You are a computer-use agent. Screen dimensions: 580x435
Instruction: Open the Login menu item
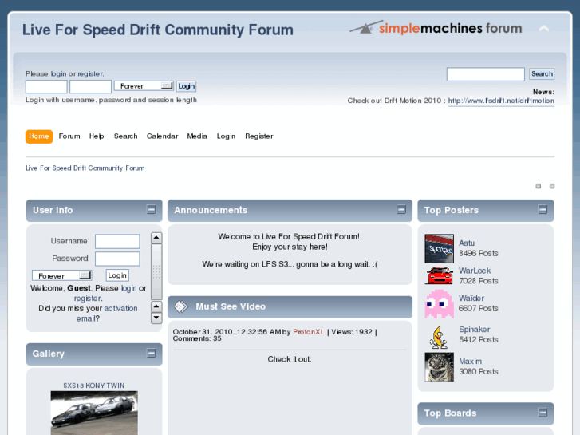pos(226,136)
